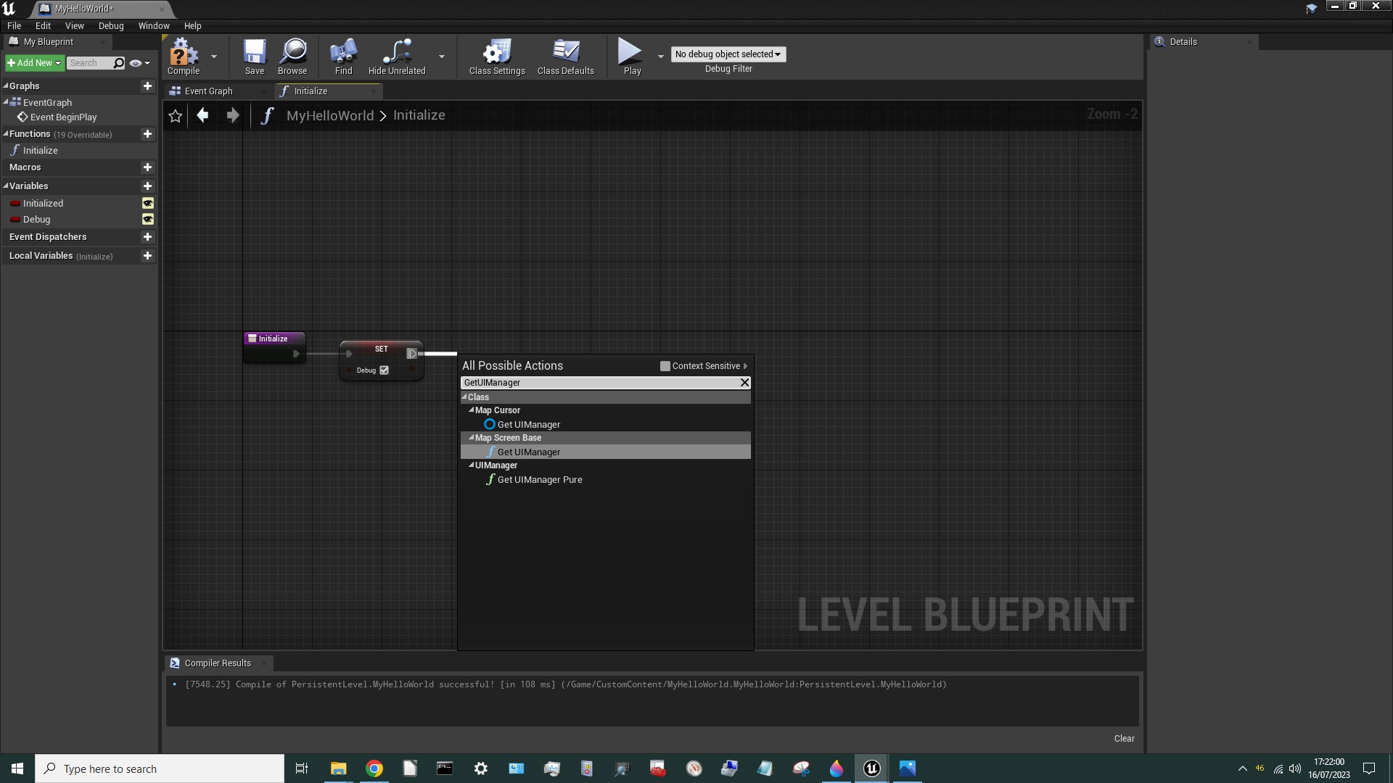Add a new graph
The image size is (1393, 783).
click(x=147, y=86)
